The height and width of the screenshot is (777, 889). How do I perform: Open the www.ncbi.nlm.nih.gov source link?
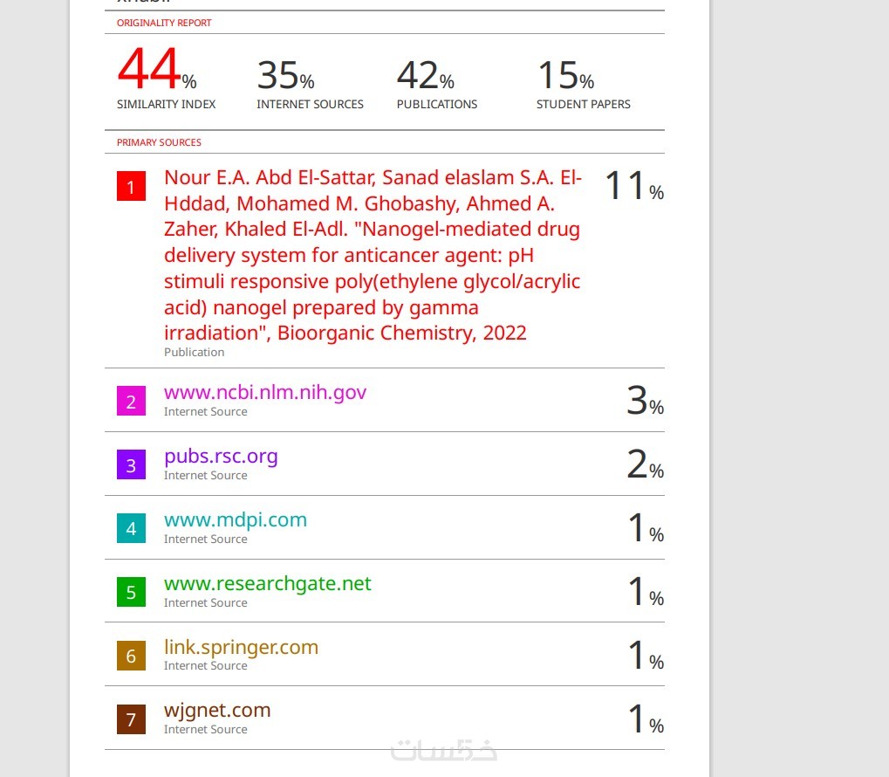265,393
